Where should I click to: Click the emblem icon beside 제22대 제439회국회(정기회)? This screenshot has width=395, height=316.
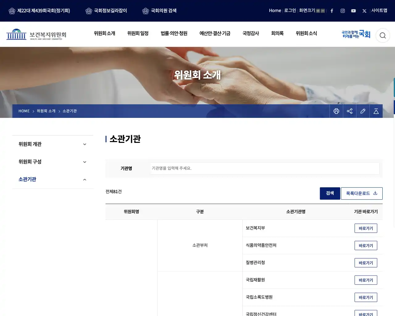pyautogui.click(x=12, y=11)
